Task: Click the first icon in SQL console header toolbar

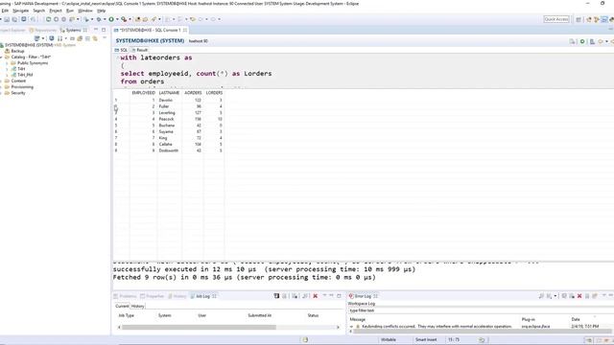Action: pyautogui.click(x=572, y=41)
